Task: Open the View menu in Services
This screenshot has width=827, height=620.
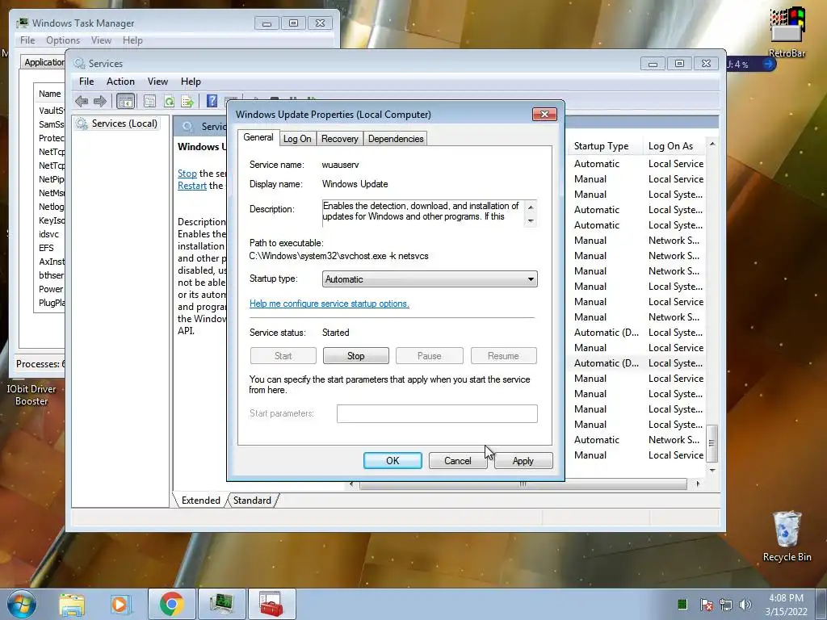Action: 157,82
